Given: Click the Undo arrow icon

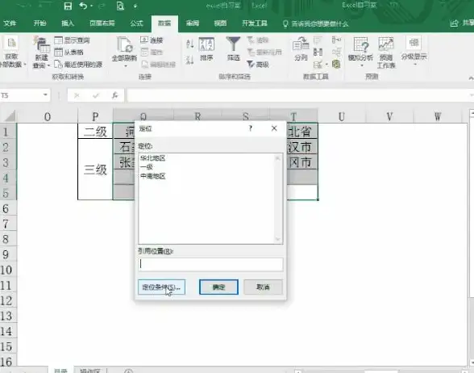Looking at the screenshot, I should [83, 6].
